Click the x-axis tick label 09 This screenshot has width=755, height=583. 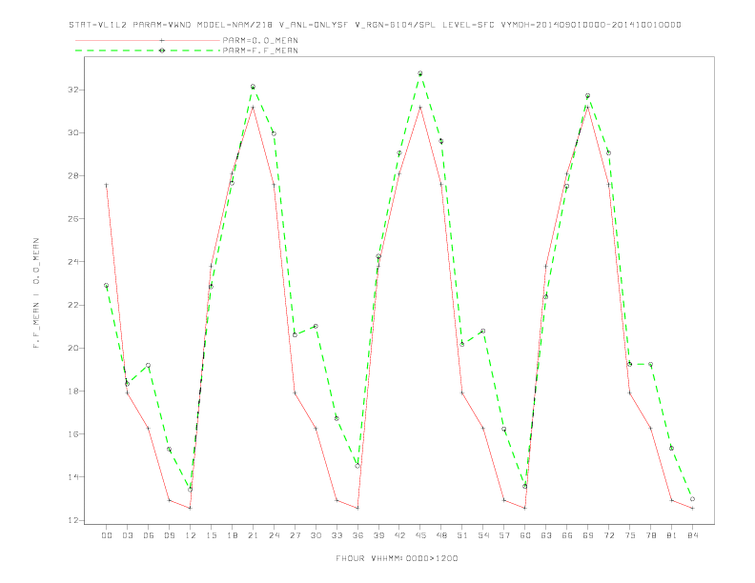(169, 535)
